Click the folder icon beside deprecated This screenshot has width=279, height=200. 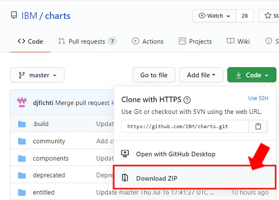[22, 175]
